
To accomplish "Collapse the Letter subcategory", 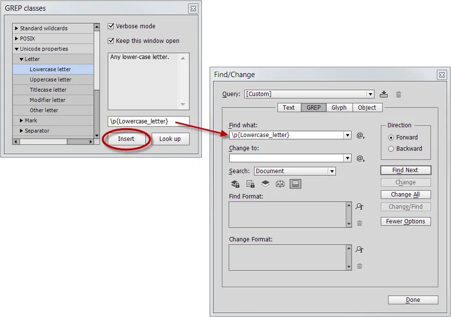I will tap(21, 59).
